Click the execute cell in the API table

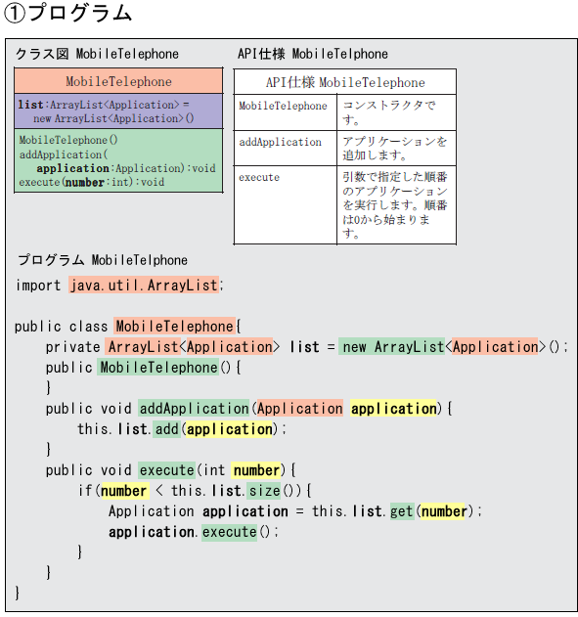point(285,205)
